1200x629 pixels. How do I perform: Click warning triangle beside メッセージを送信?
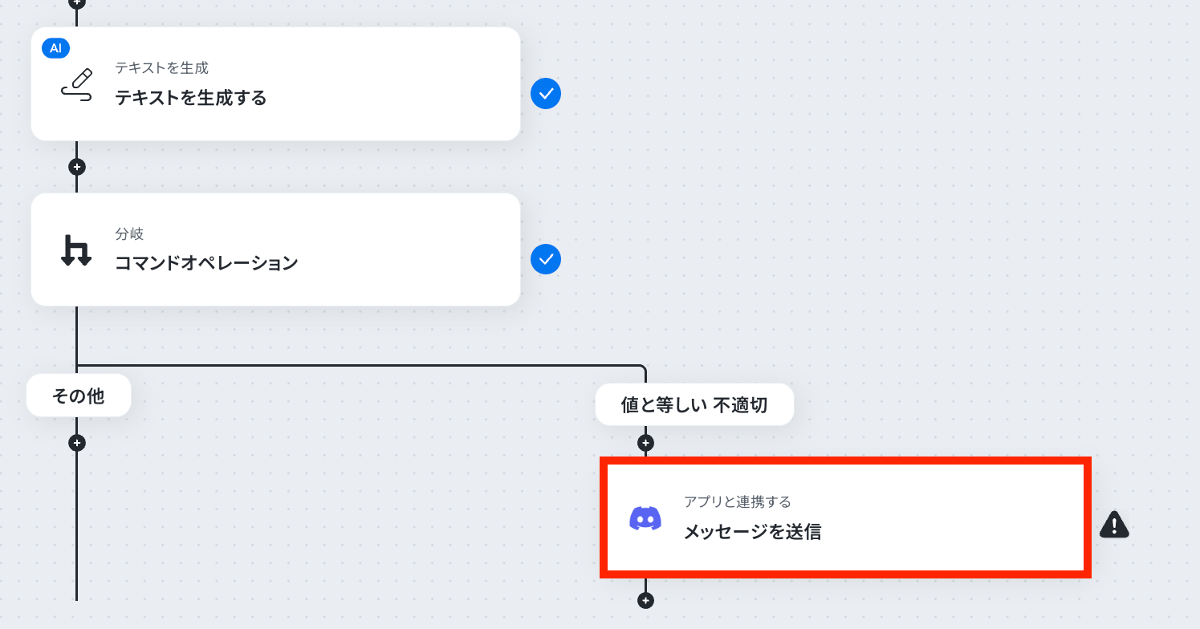point(1114,525)
